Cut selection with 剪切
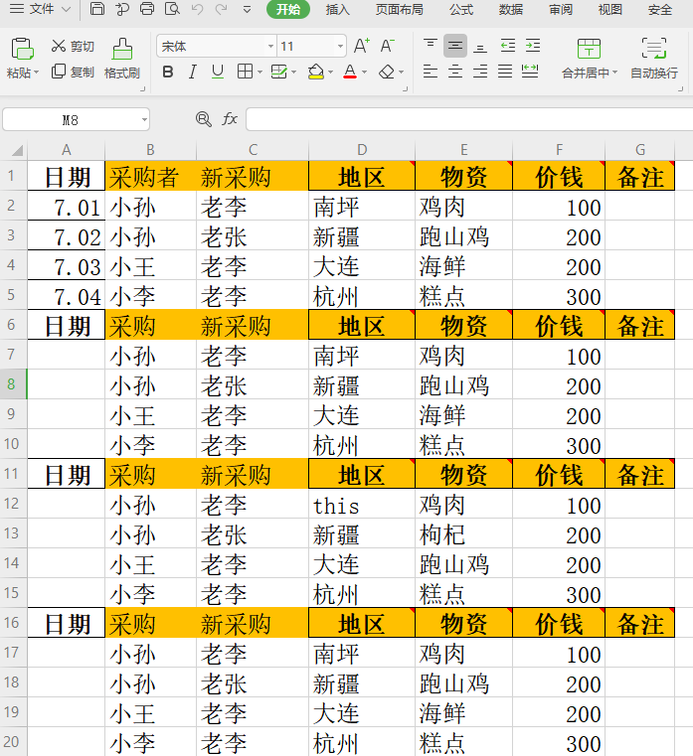This screenshot has height=756, width=693. [x=73, y=47]
